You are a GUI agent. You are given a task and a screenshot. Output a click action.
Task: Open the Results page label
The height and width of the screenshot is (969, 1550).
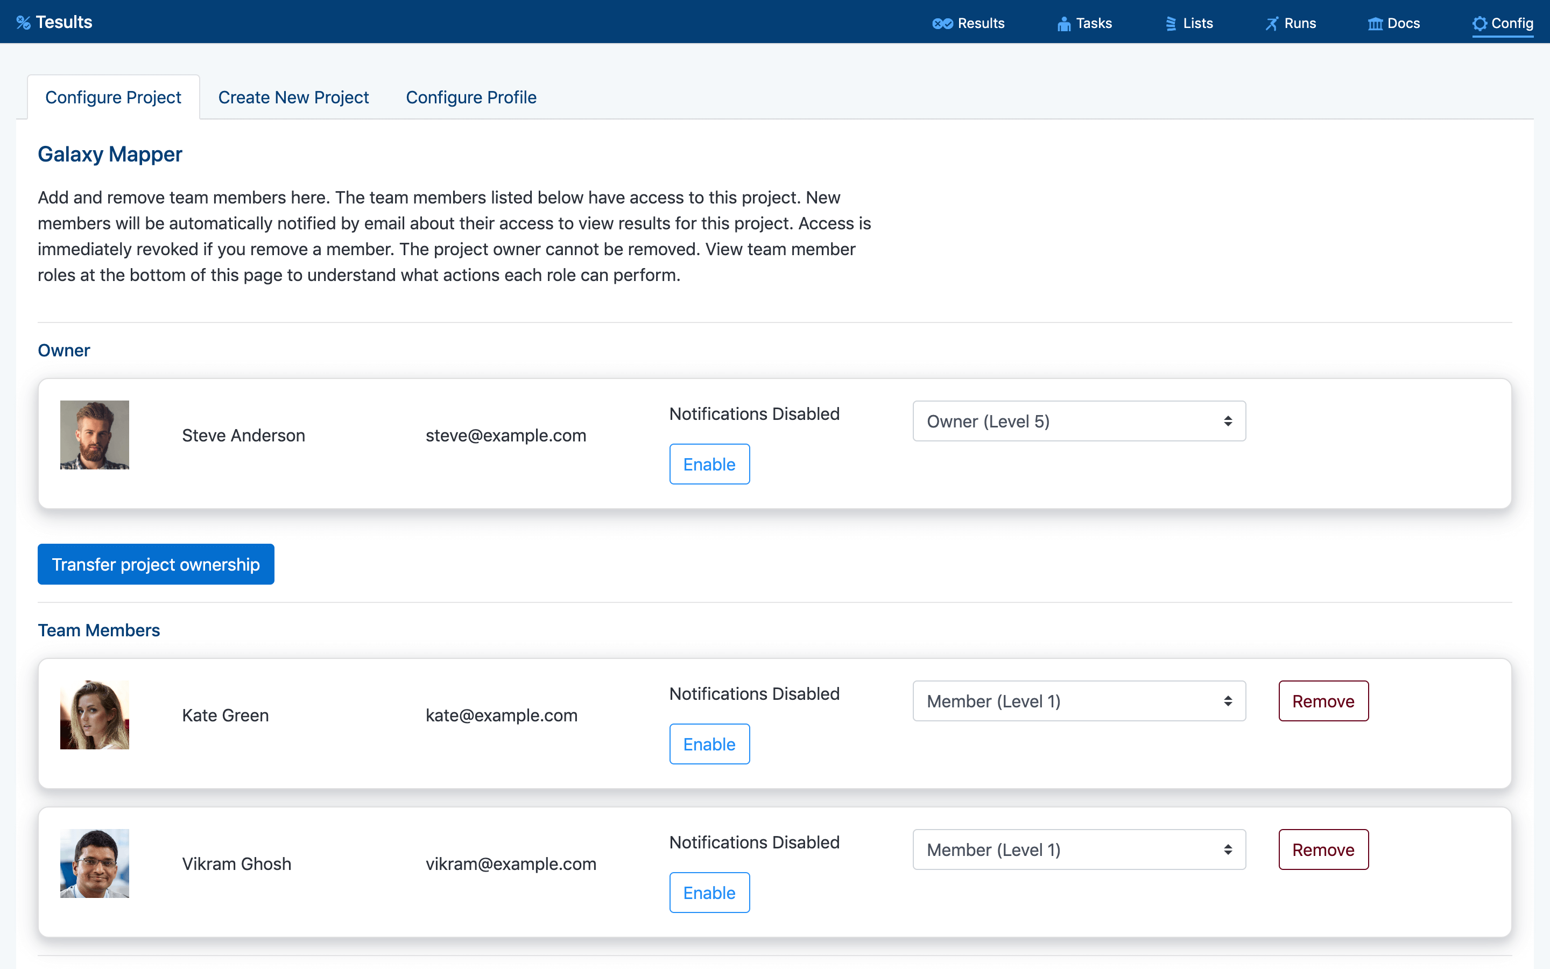[981, 23]
